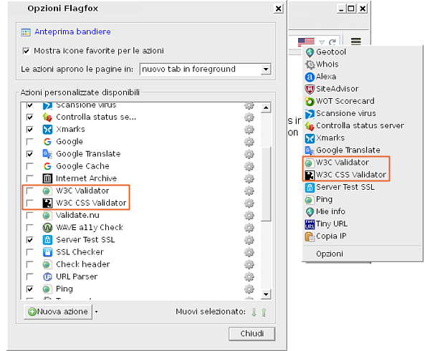Image resolution: width=430 pixels, height=351 pixels.
Task: Open settings gear for Validate.nu action
Action: coord(249,216)
